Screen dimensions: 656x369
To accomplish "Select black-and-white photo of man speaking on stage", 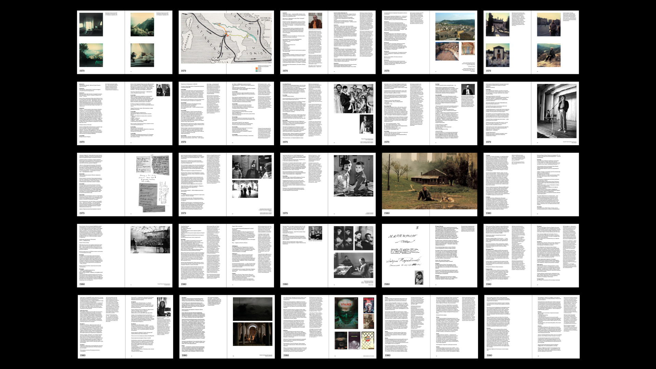I will [x=558, y=110].
